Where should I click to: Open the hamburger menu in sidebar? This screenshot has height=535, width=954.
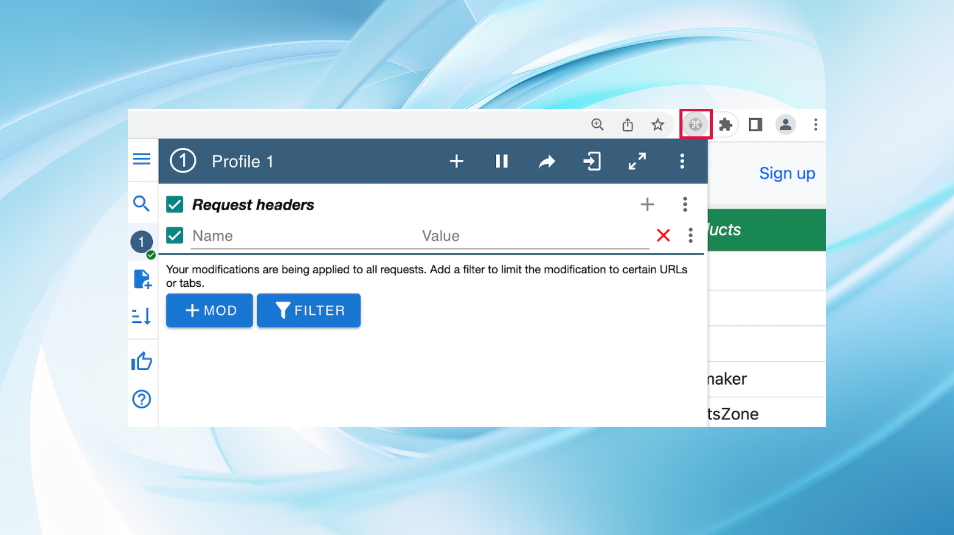click(x=141, y=159)
